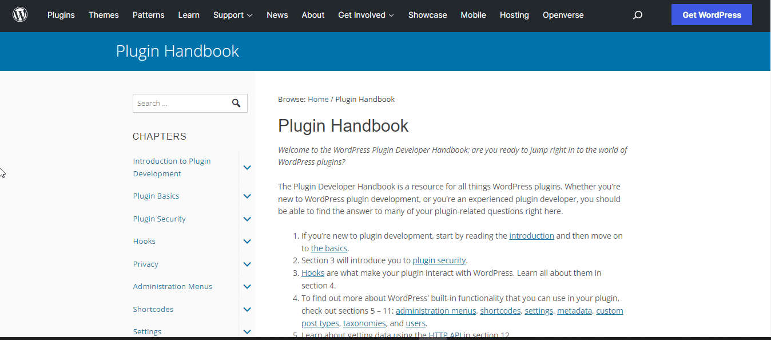Click the Home breadcrumb link
The width and height of the screenshot is (771, 340).
click(x=318, y=99)
